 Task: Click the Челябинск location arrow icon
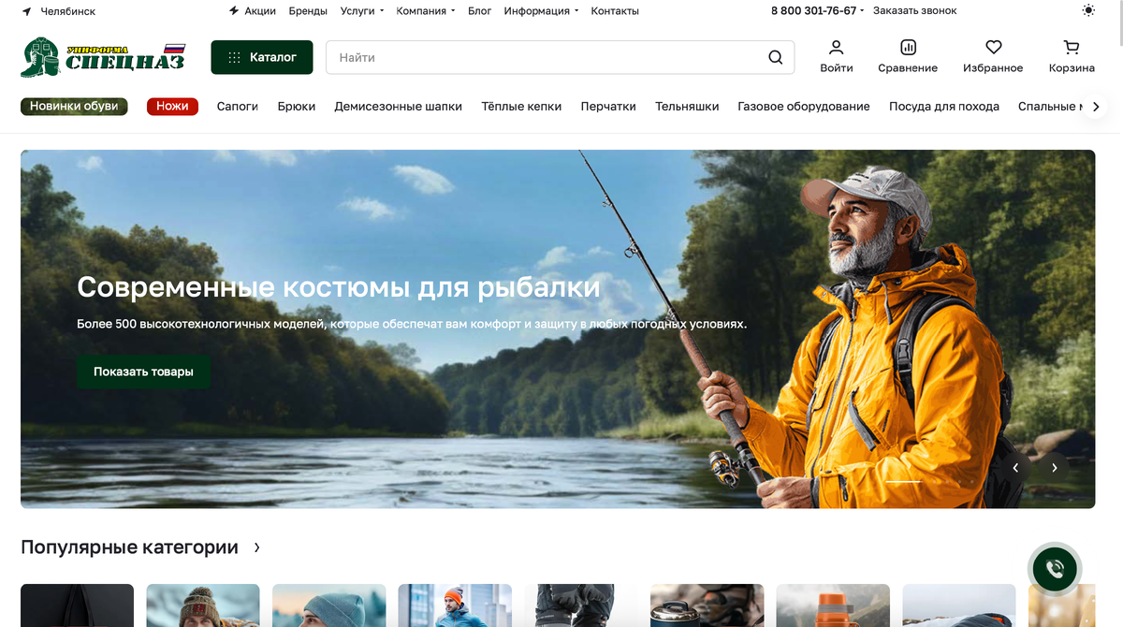point(26,11)
